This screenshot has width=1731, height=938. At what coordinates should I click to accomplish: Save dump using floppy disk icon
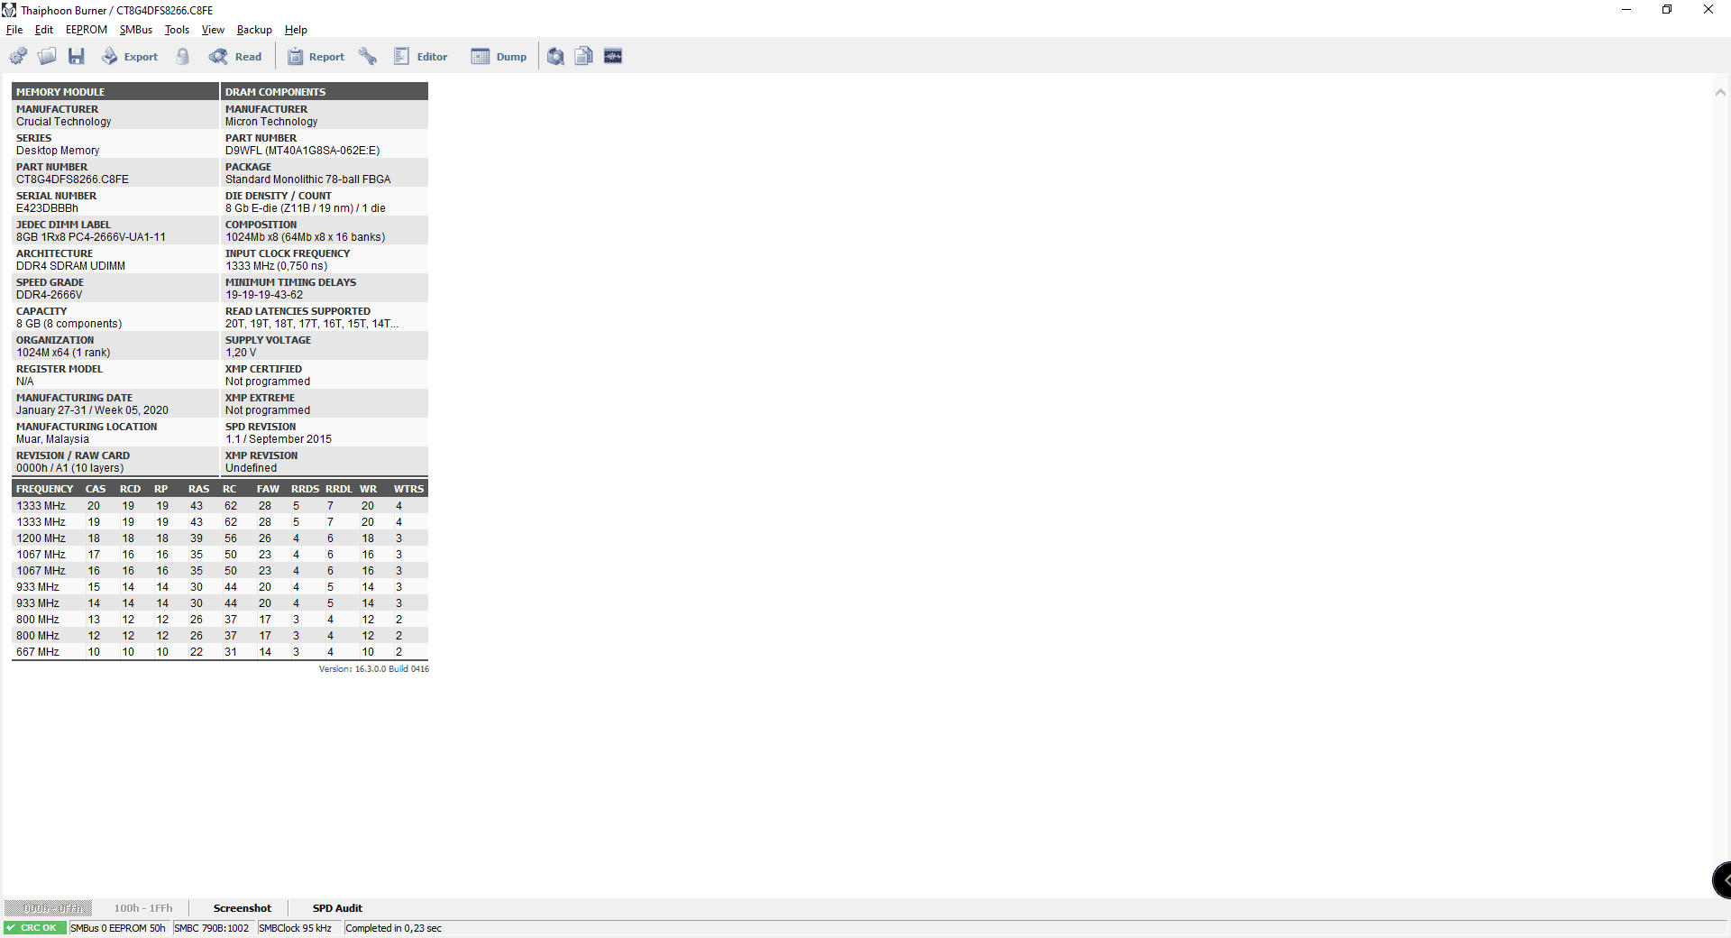tap(77, 57)
